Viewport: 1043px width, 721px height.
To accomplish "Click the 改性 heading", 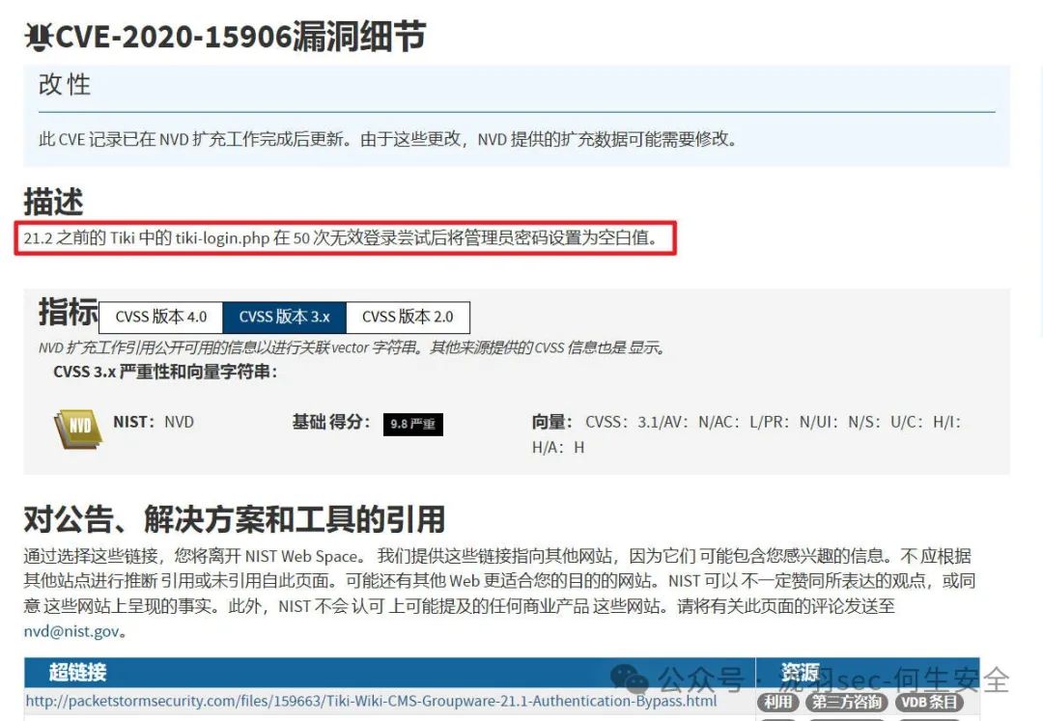I will coord(65,84).
